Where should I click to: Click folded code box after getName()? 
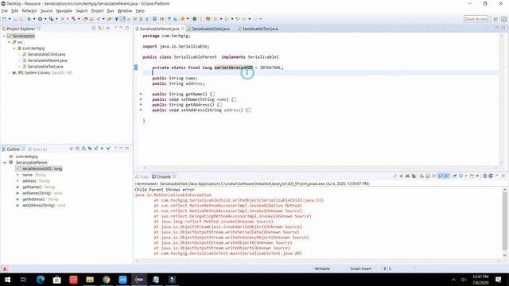tap(212, 94)
